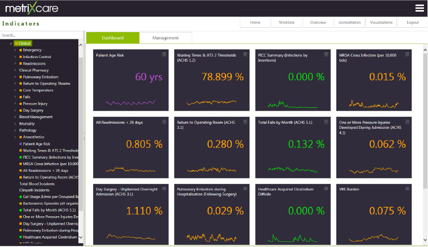Click the indicator Search field
This screenshot has width=428, height=247.
39,35
